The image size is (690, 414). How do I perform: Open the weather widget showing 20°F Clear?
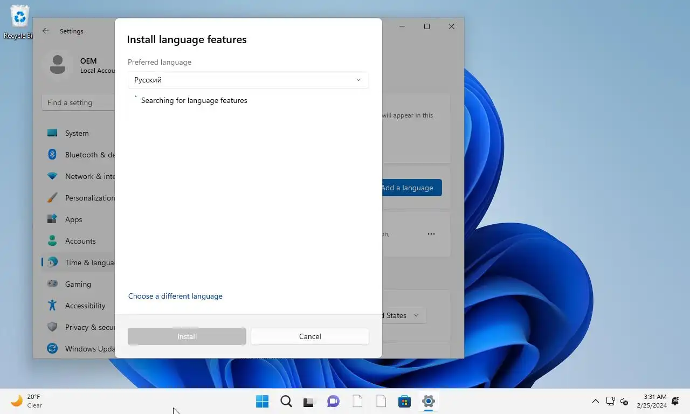click(27, 401)
